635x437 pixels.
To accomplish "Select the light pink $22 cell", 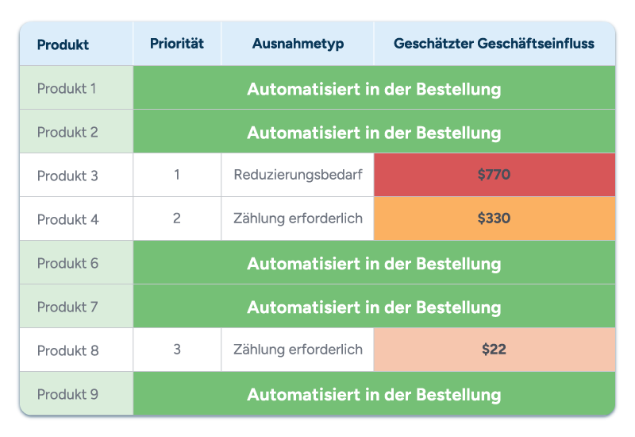I will [x=495, y=350].
